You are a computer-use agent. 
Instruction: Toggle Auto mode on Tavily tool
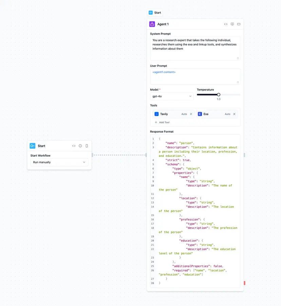[184, 114]
